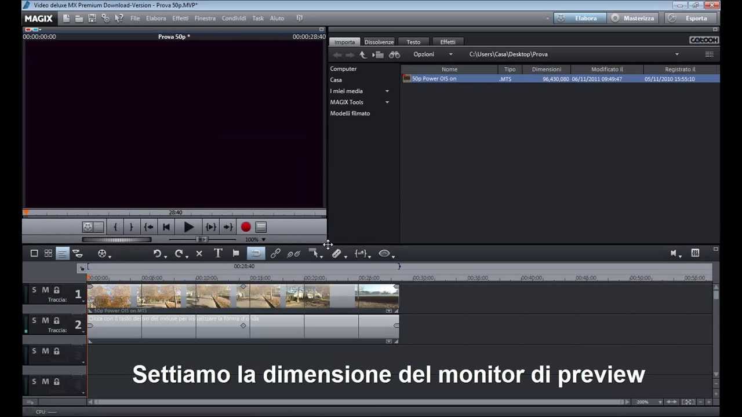Image resolution: width=742 pixels, height=417 pixels.
Task: Set the range in-point with the left brace
Action: [x=115, y=228]
